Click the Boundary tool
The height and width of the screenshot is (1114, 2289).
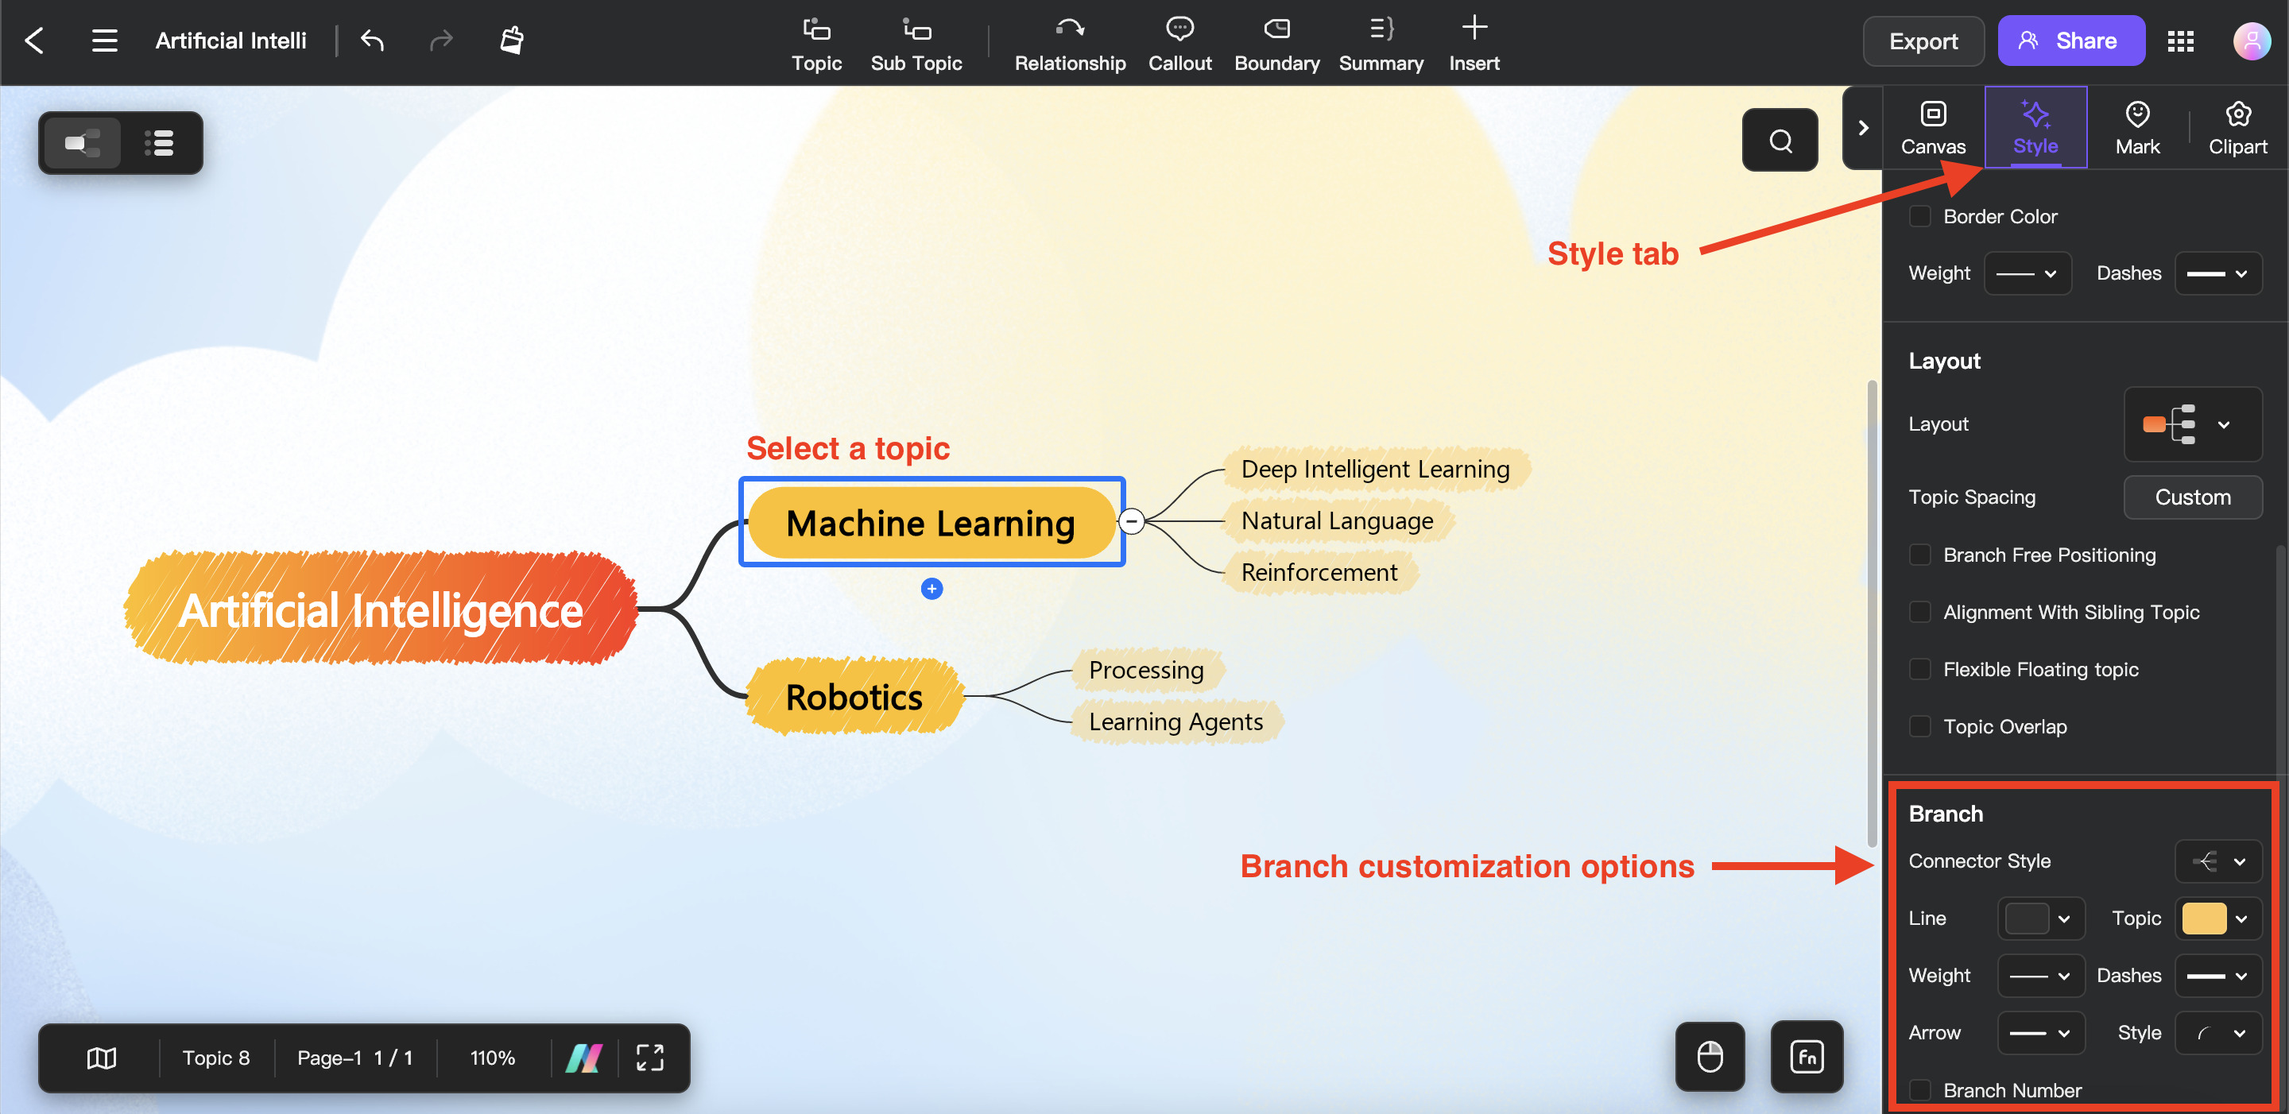click(x=1274, y=40)
